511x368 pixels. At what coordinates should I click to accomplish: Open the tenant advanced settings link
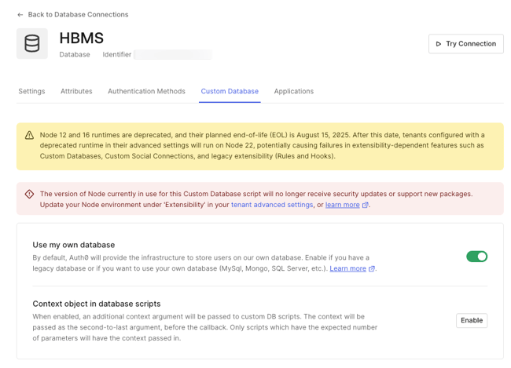(272, 205)
